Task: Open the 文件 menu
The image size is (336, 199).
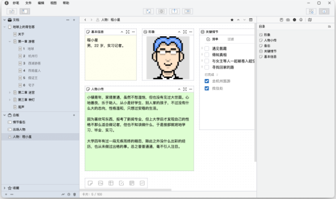Action: coord(28,3)
